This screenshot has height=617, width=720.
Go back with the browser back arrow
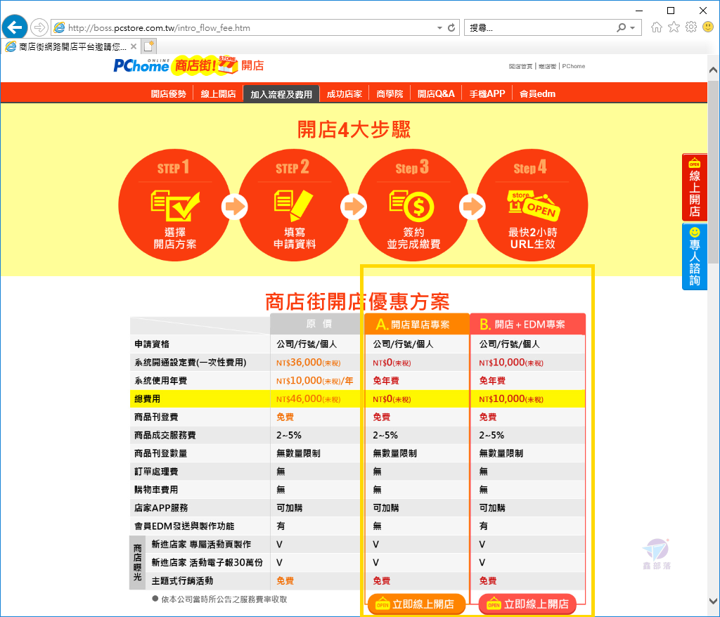(15, 27)
